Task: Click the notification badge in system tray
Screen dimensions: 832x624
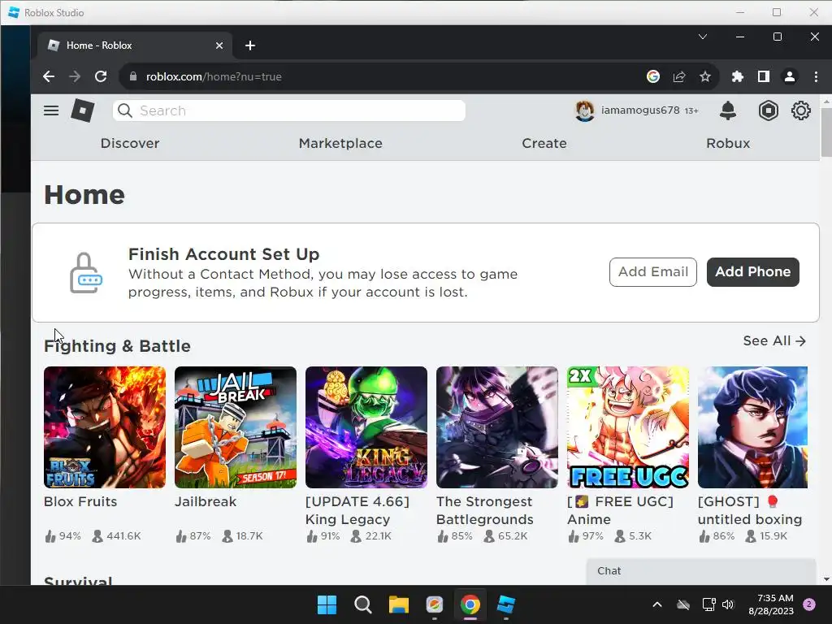Action: coord(809,604)
